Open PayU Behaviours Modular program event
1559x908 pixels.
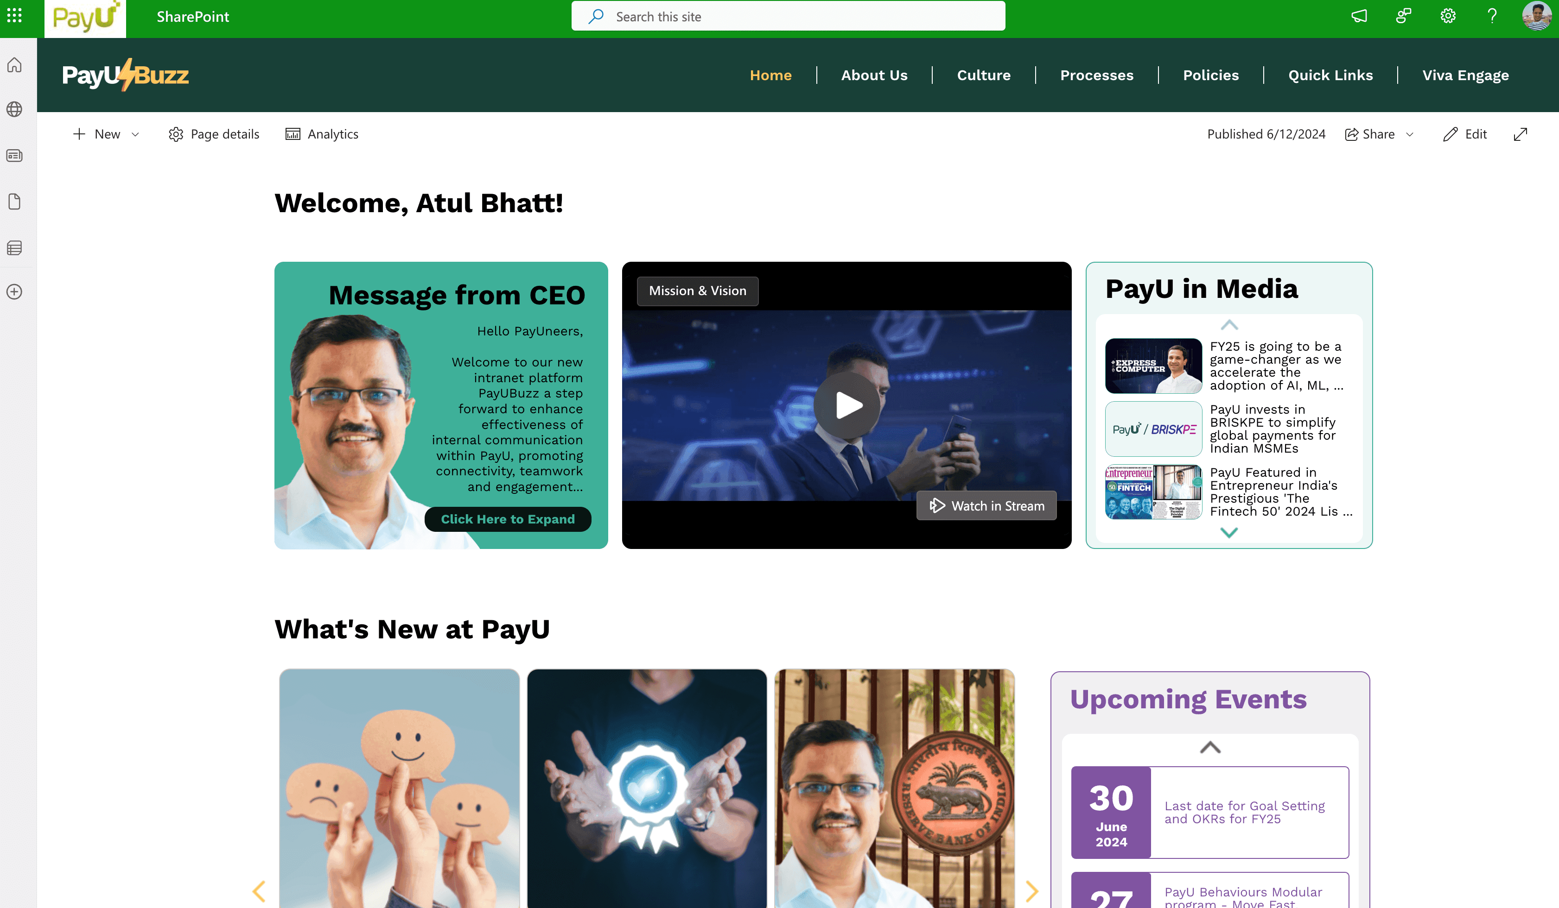click(1243, 897)
